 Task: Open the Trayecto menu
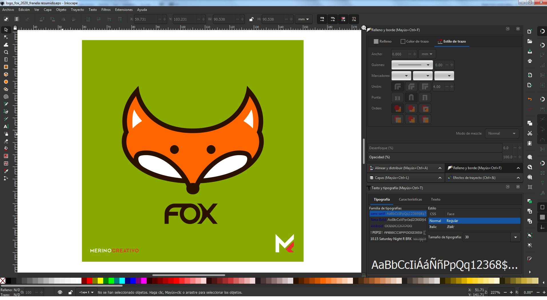coord(77,10)
